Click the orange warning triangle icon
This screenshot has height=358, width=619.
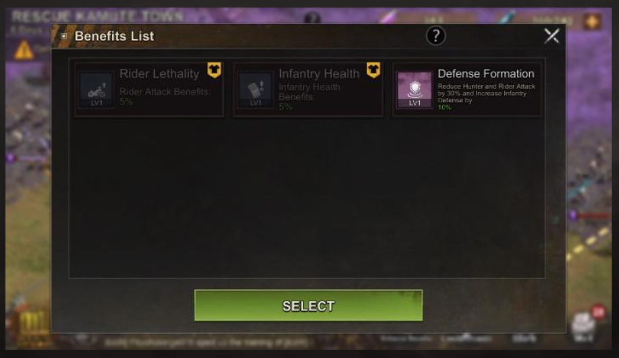24,50
